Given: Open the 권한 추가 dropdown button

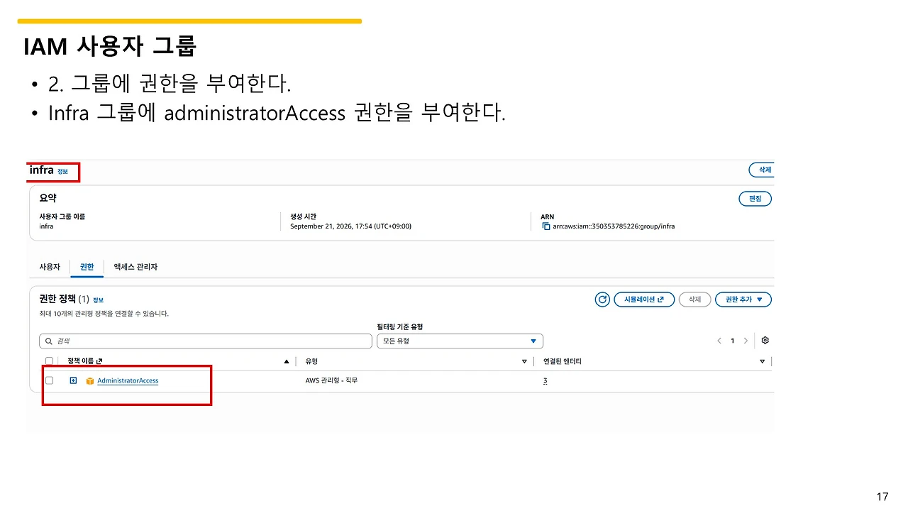Looking at the screenshot, I should tap(743, 300).
